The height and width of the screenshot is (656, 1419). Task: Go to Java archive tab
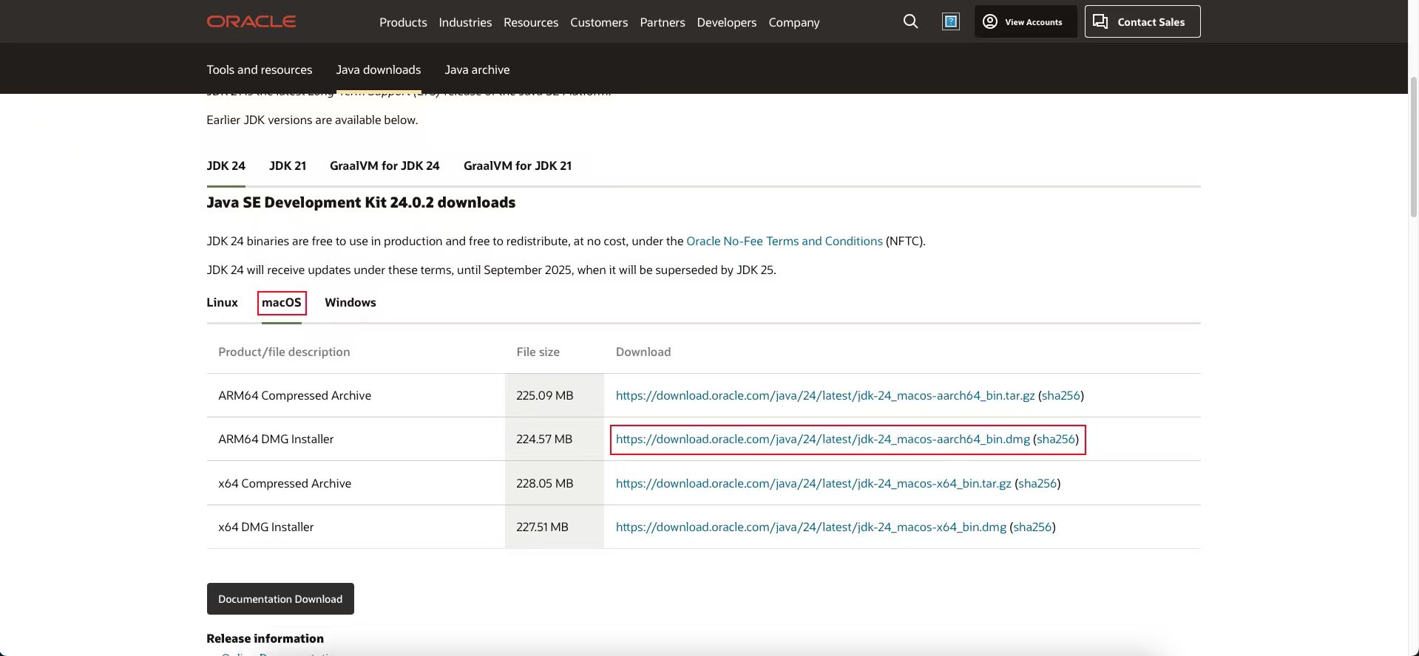tap(477, 69)
